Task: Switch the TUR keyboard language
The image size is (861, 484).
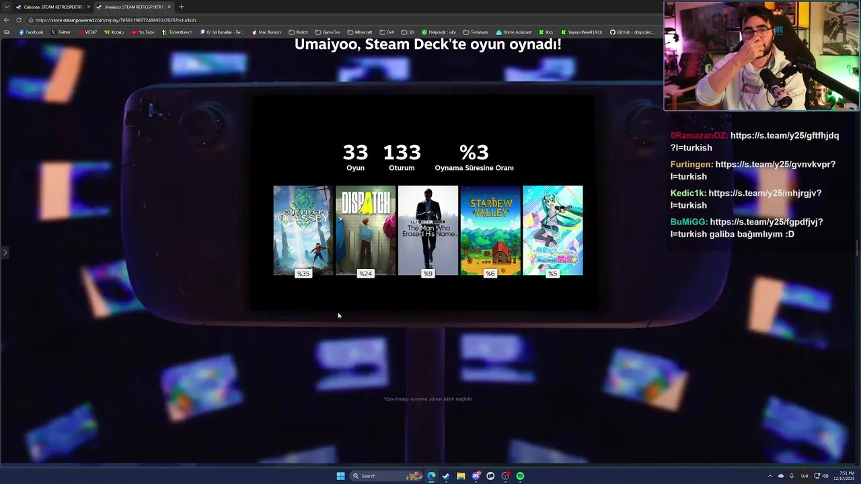Action: [x=804, y=476]
